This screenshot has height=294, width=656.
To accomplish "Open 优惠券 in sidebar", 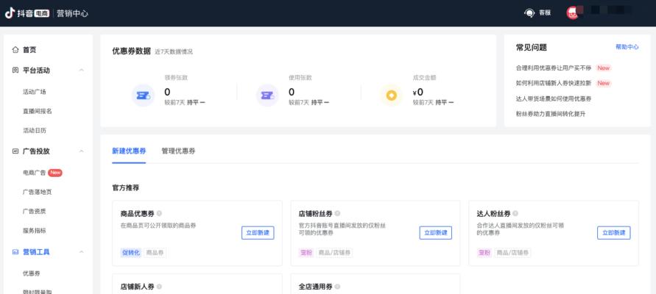I will point(32,273).
